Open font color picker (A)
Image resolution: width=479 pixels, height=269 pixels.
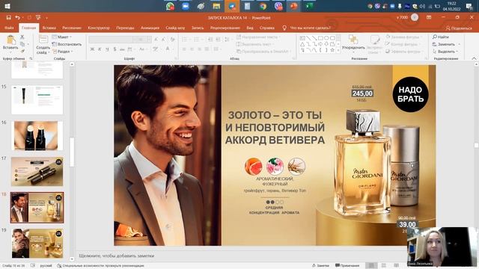point(168,49)
